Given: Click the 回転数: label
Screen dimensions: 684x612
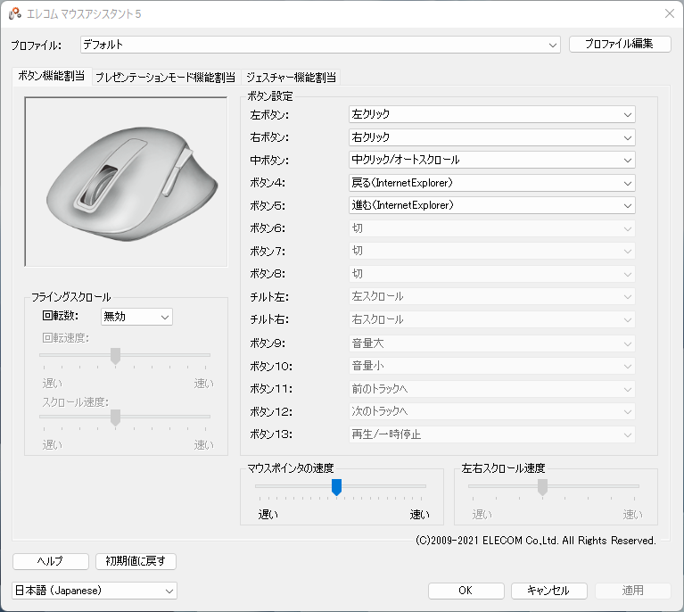Looking at the screenshot, I should tap(61, 316).
